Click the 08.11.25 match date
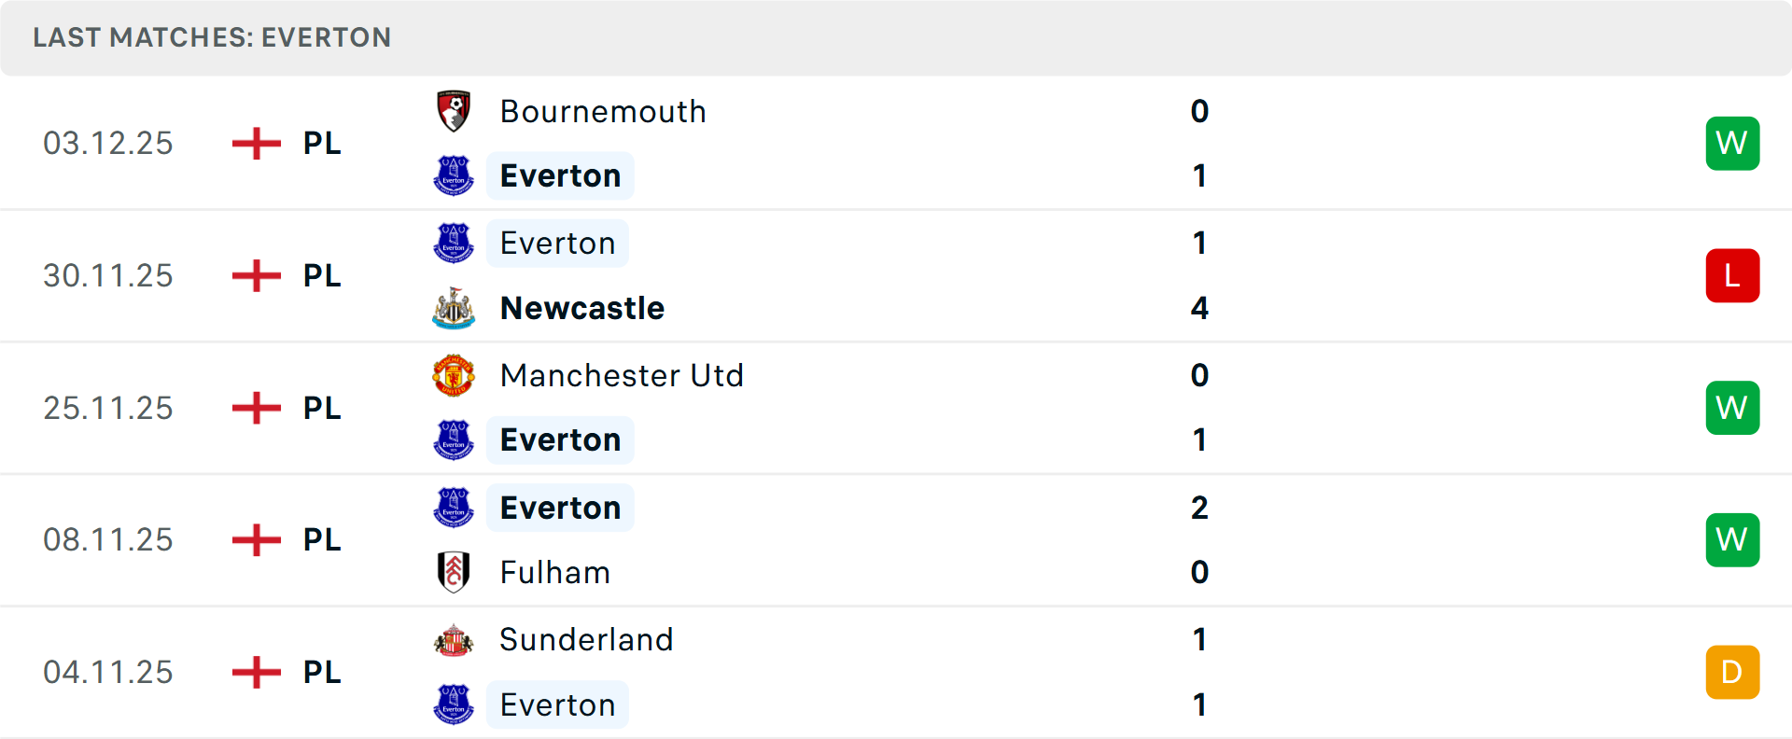Viewport: 1792px width, 739px height. click(x=108, y=539)
